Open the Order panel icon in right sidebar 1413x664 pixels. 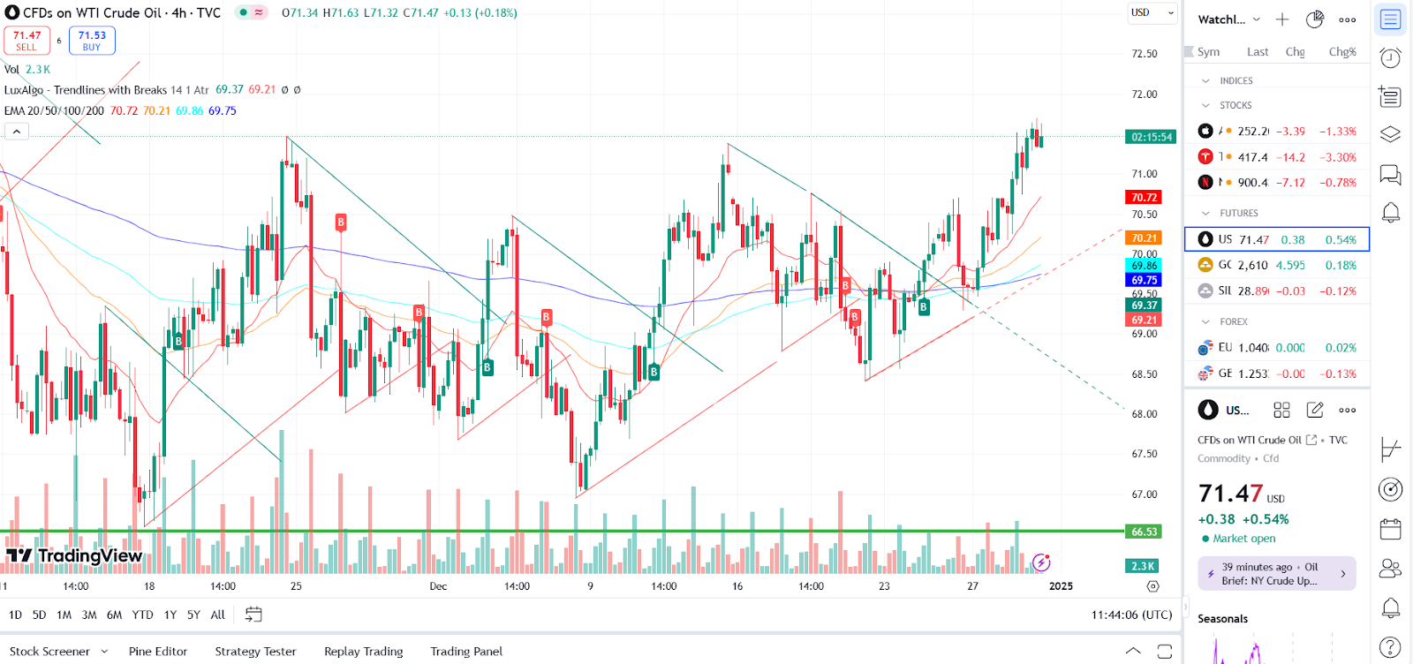pos(1390,449)
